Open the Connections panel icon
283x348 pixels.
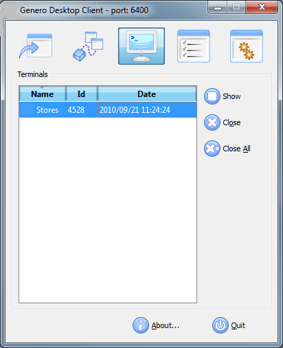88,46
